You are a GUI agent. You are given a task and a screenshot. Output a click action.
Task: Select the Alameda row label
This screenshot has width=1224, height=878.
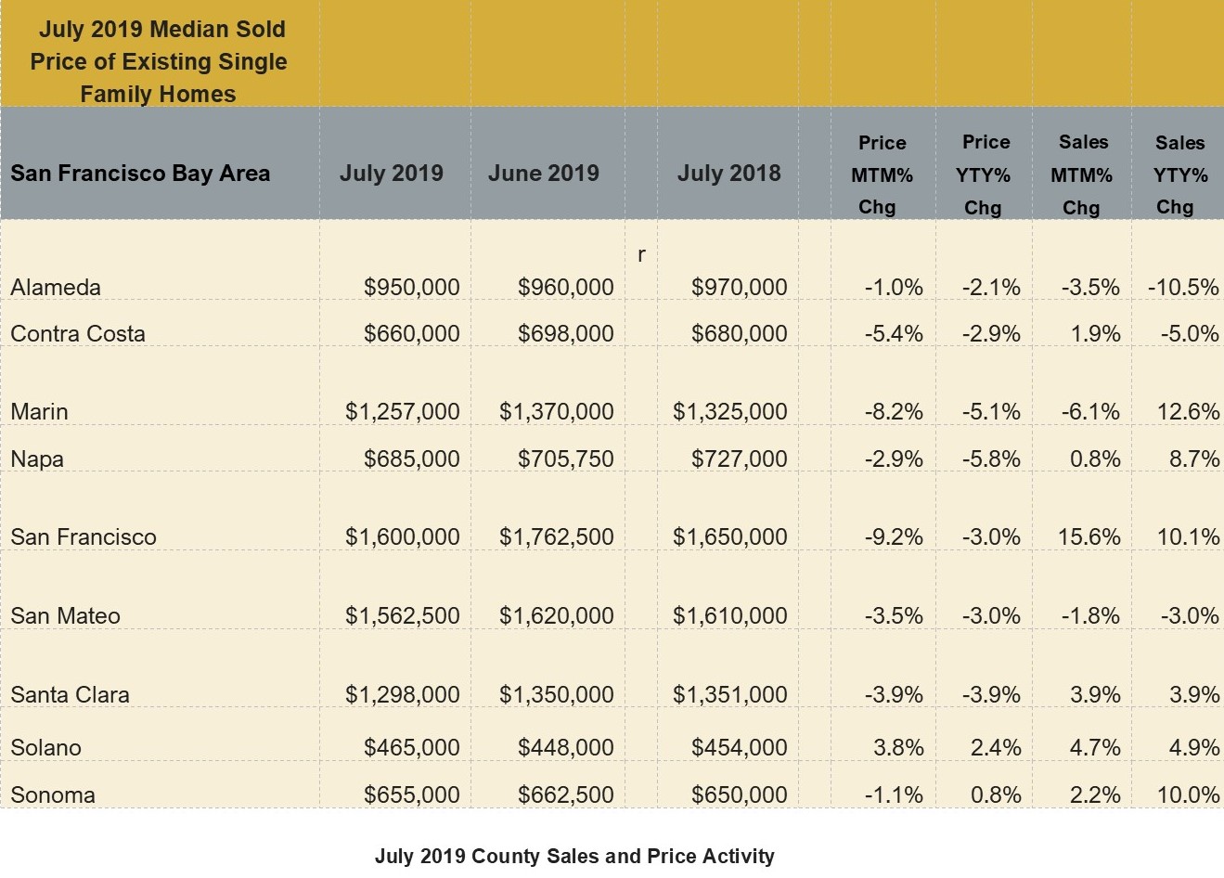[x=56, y=288]
